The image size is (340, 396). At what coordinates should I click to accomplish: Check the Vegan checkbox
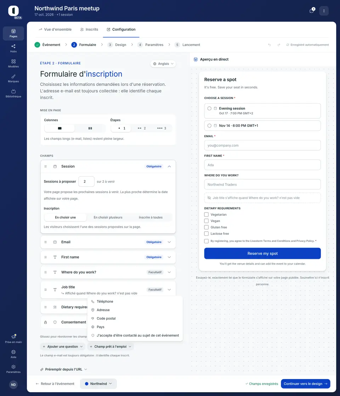point(206,221)
